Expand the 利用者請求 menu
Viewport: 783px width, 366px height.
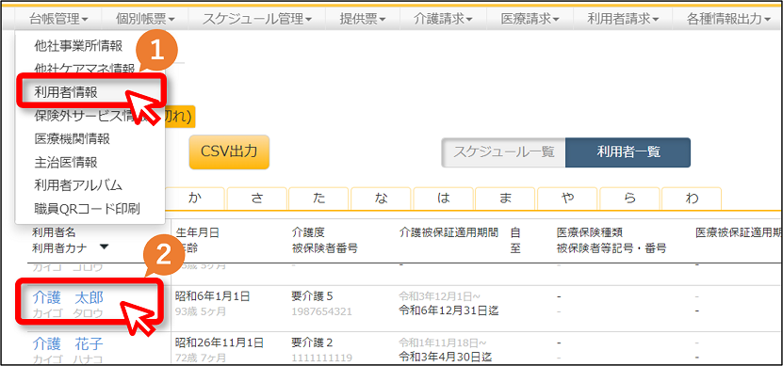pos(623,19)
